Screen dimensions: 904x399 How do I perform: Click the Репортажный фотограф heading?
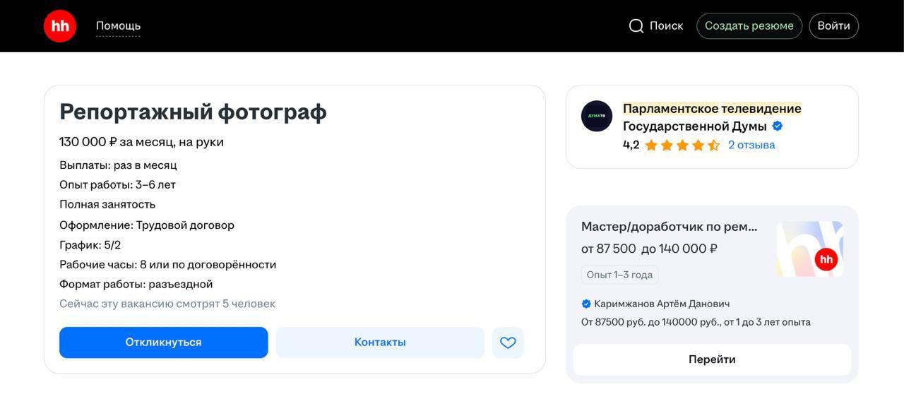193,112
